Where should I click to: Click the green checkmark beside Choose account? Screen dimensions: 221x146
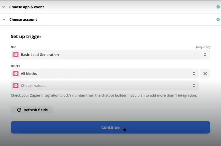click(x=218, y=20)
